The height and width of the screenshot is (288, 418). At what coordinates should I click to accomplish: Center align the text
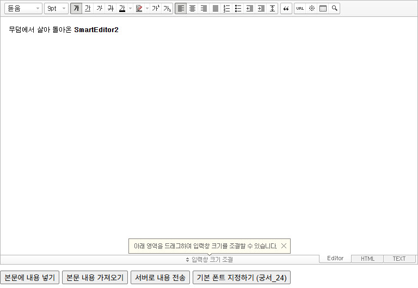192,9
